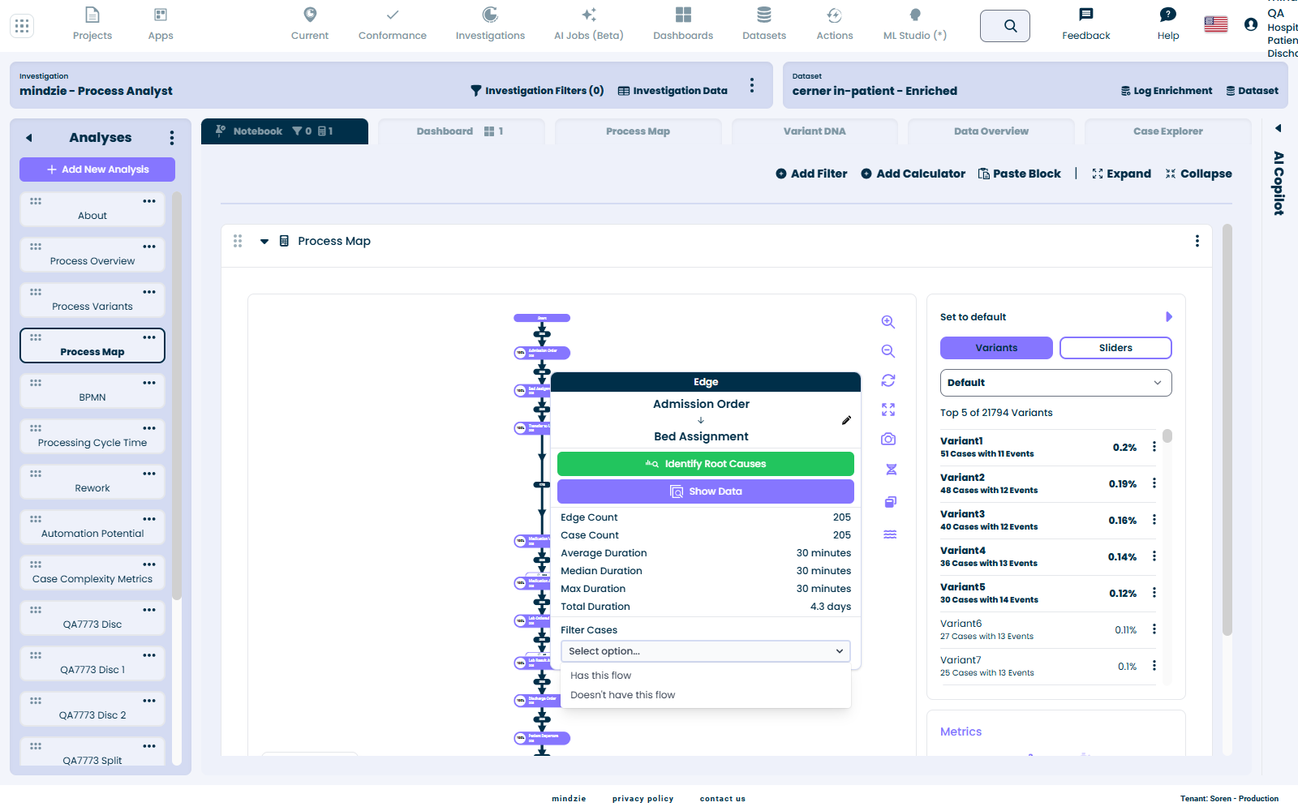The width and height of the screenshot is (1298, 811).
Task: Edit the edge with pencil icon
Action: [846, 420]
